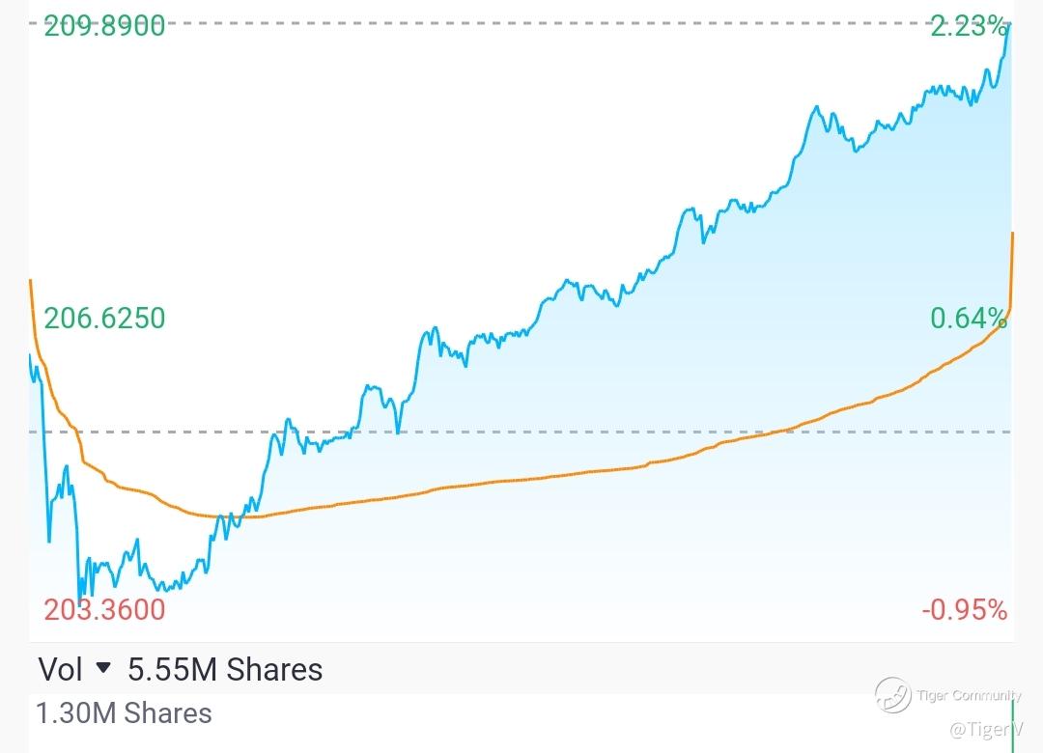Click the peak of the blue price line

1009,24
